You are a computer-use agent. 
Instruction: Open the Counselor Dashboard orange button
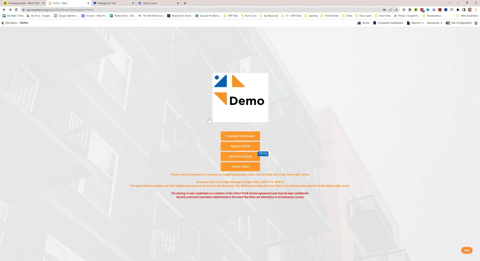point(240,136)
